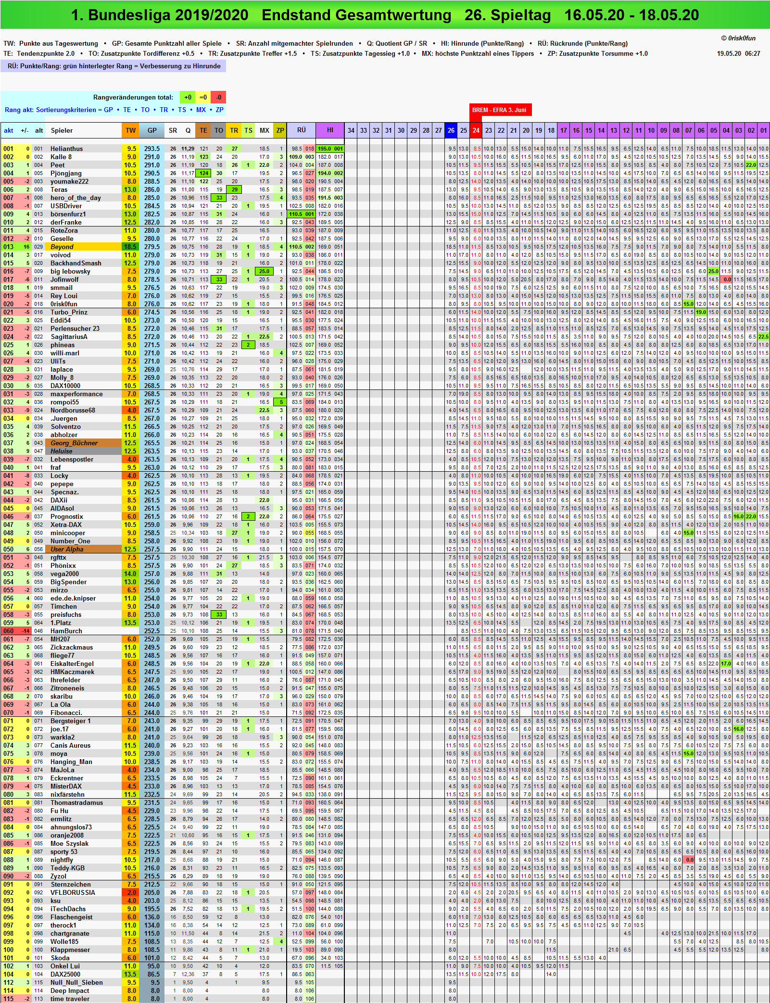
Task: Click the red 'BREM - EFRA 3. Juni' label
Action: click(x=501, y=110)
